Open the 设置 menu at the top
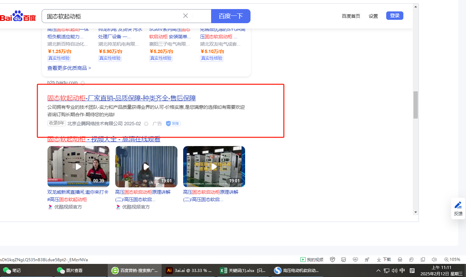The image size is (466, 277). (373, 16)
